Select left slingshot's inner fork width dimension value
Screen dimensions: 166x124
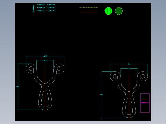click(45, 61)
